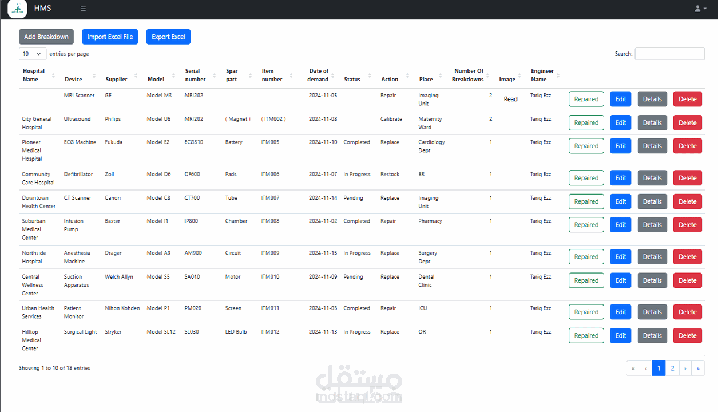
Task: Delete City General Hospital row
Action: (x=687, y=122)
